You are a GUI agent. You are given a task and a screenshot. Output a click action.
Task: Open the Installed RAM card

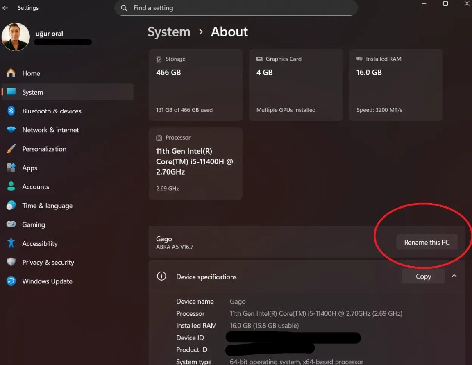coord(395,84)
